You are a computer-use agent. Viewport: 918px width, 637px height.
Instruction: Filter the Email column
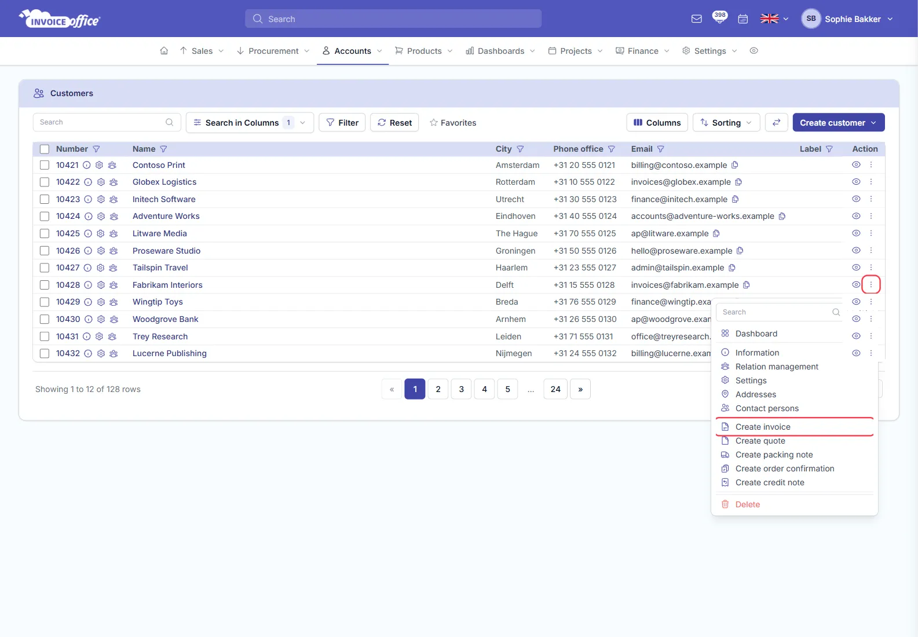tap(661, 149)
